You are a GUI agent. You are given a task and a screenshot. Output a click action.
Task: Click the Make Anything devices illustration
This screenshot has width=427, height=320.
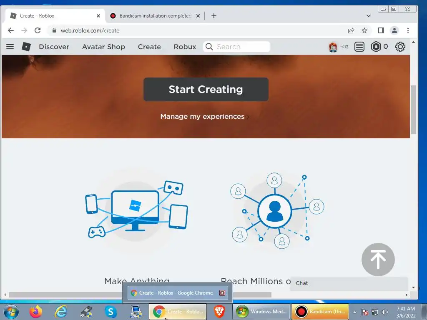136,210
